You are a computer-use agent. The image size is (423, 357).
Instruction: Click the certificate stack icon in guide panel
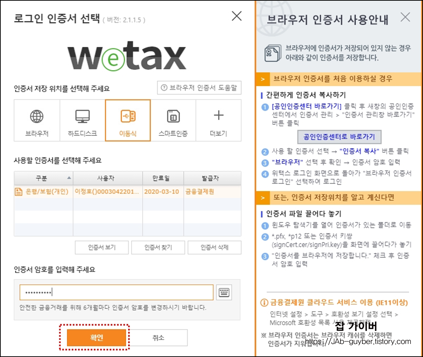pyautogui.click(x=273, y=53)
